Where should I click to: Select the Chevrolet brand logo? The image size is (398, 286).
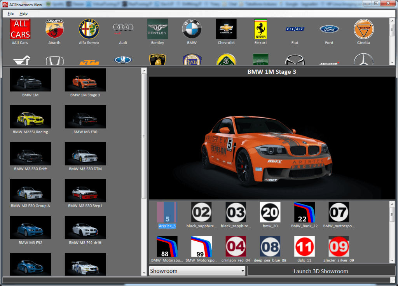coord(226,29)
